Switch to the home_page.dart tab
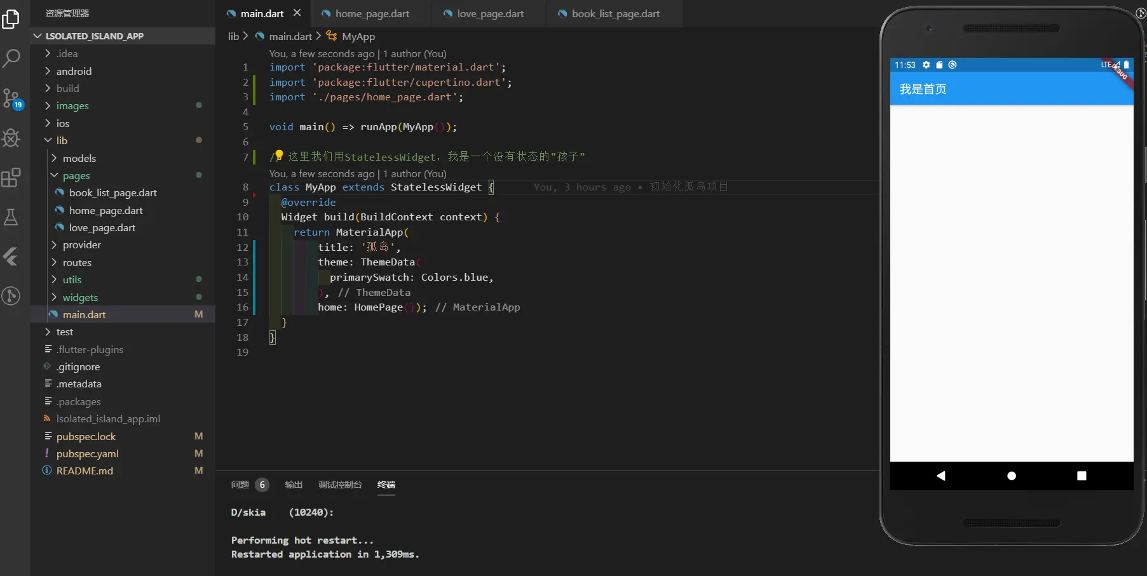 pos(372,13)
